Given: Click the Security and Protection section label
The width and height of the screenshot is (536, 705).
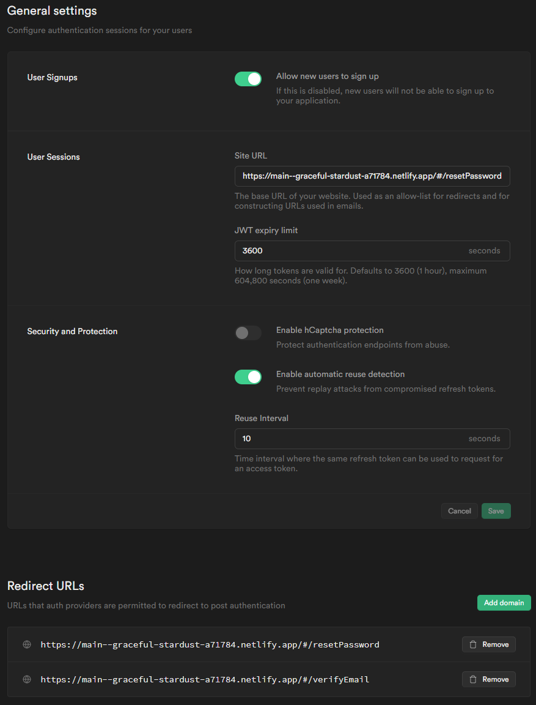Looking at the screenshot, I should coord(72,332).
